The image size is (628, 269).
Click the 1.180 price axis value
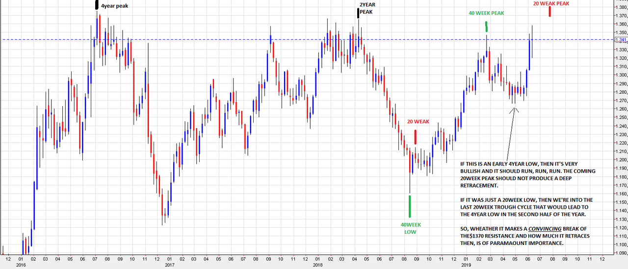click(x=621, y=177)
